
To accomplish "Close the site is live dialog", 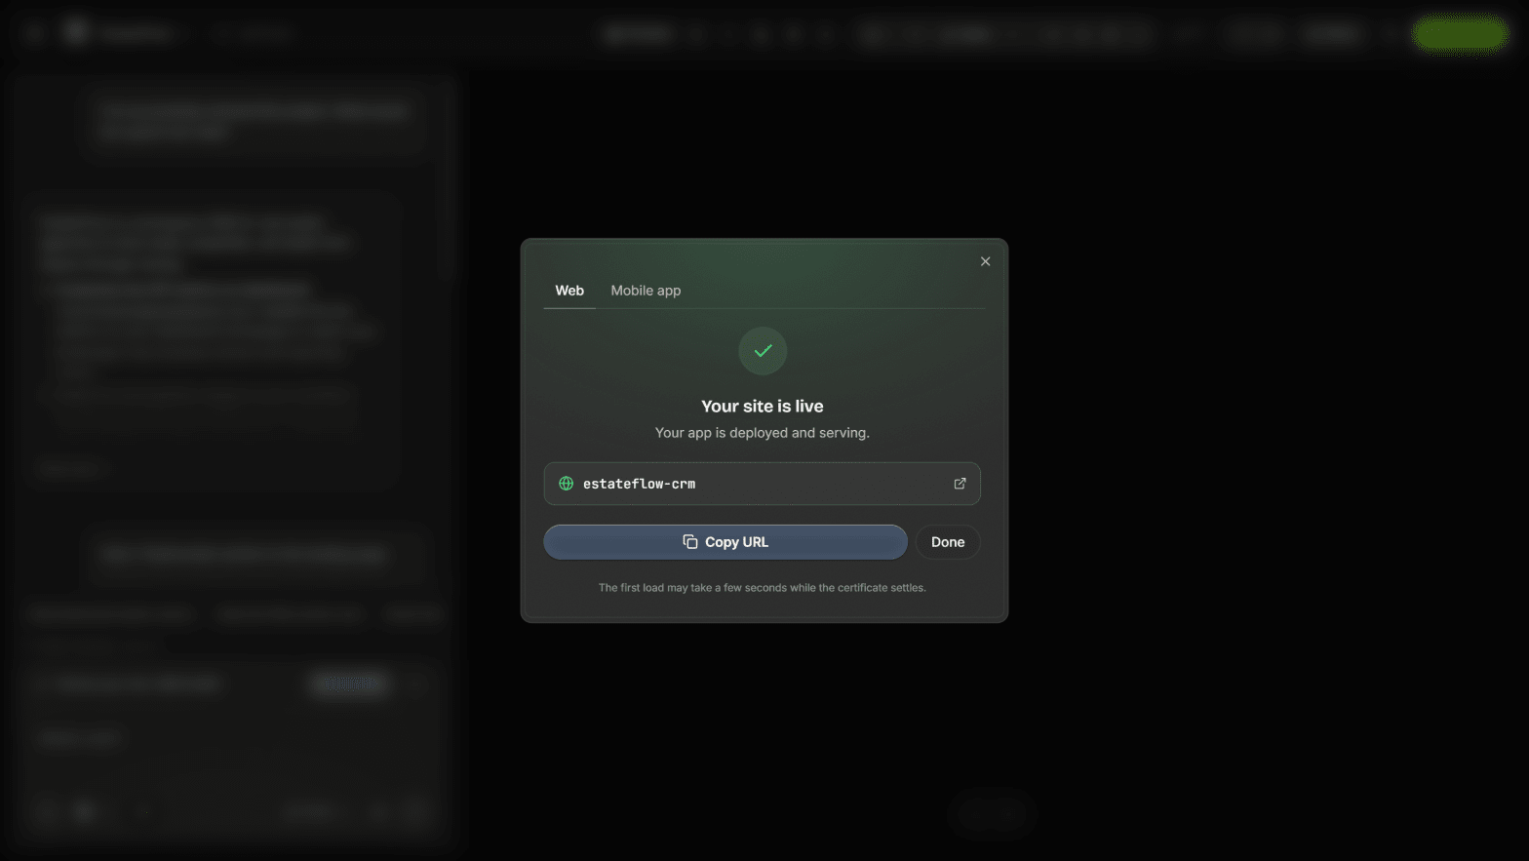I will tap(985, 261).
